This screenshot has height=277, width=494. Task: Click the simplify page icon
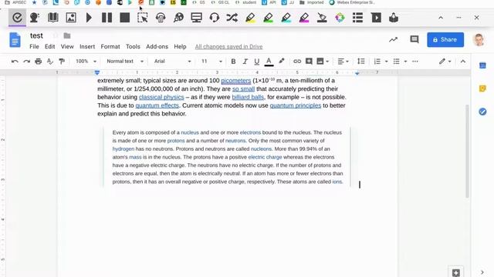click(376, 18)
